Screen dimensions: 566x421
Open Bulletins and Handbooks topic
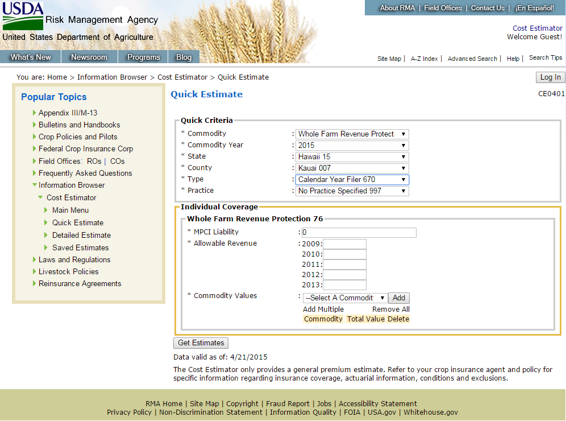coord(80,125)
